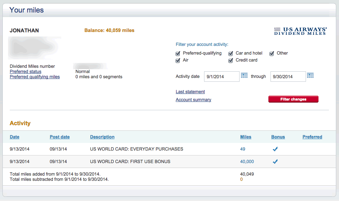Open the Preferred status link
The height and width of the screenshot is (201, 339).
tap(25, 72)
